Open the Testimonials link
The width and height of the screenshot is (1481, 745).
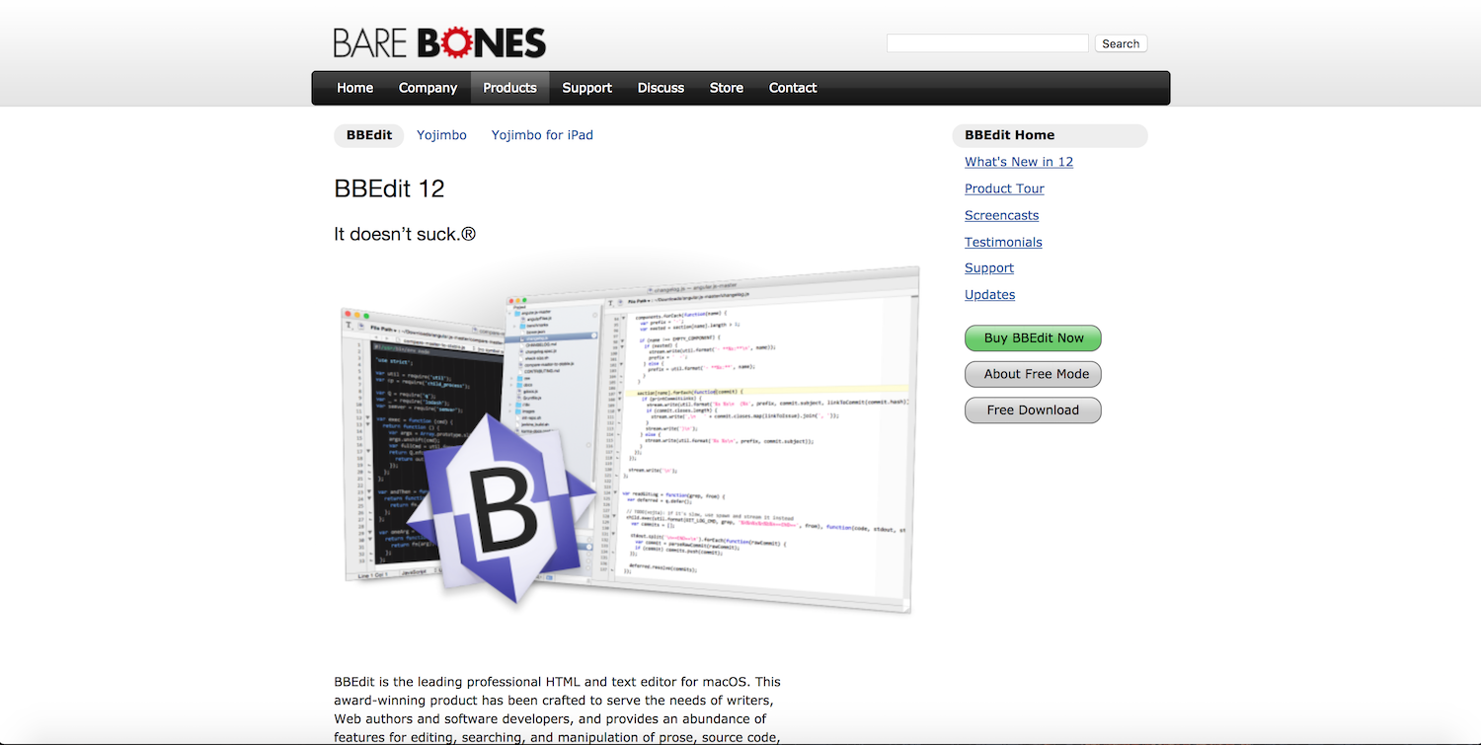(x=1003, y=242)
